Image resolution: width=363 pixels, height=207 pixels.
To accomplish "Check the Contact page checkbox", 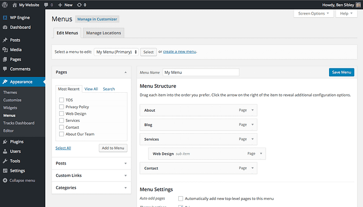I will coord(61,127).
